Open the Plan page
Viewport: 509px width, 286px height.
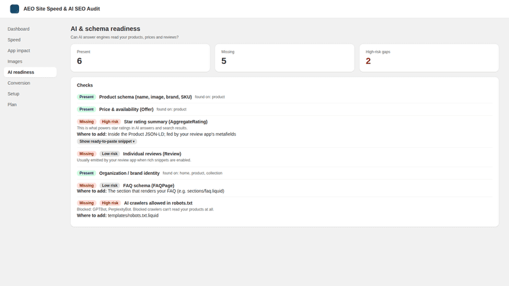point(12,105)
